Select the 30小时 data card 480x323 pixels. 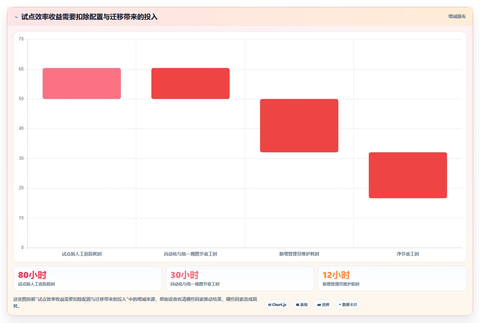[x=240, y=278]
